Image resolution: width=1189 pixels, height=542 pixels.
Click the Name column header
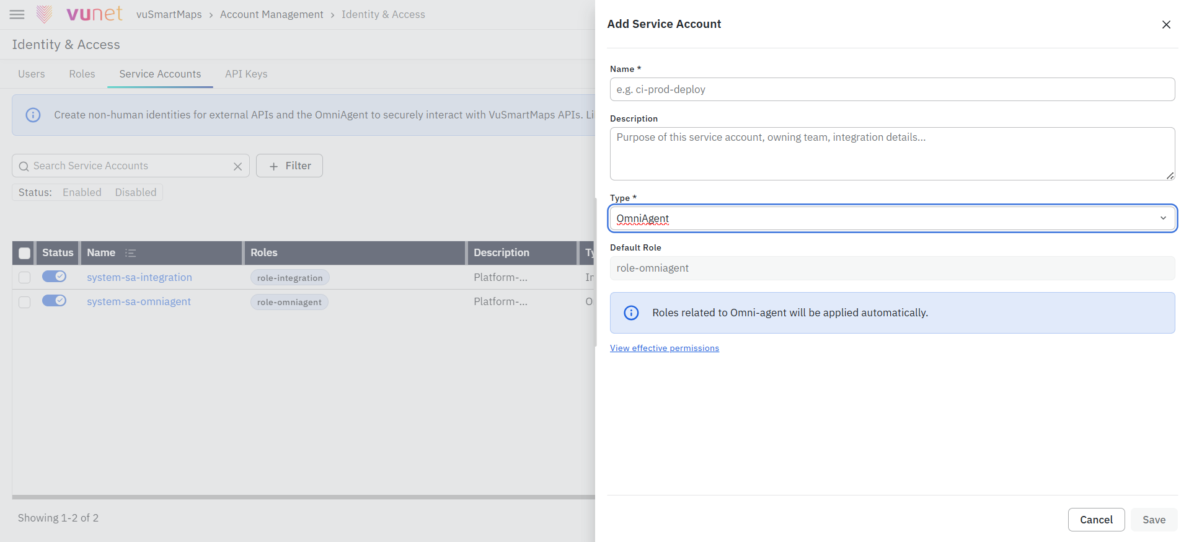point(161,253)
